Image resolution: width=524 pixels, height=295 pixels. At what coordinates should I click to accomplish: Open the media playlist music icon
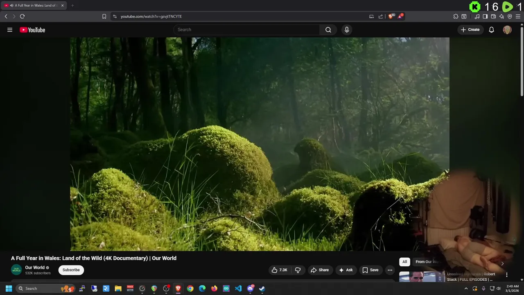(477, 16)
